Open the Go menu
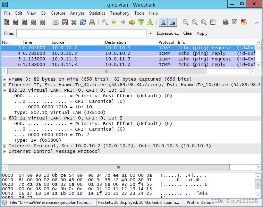 (43, 13)
